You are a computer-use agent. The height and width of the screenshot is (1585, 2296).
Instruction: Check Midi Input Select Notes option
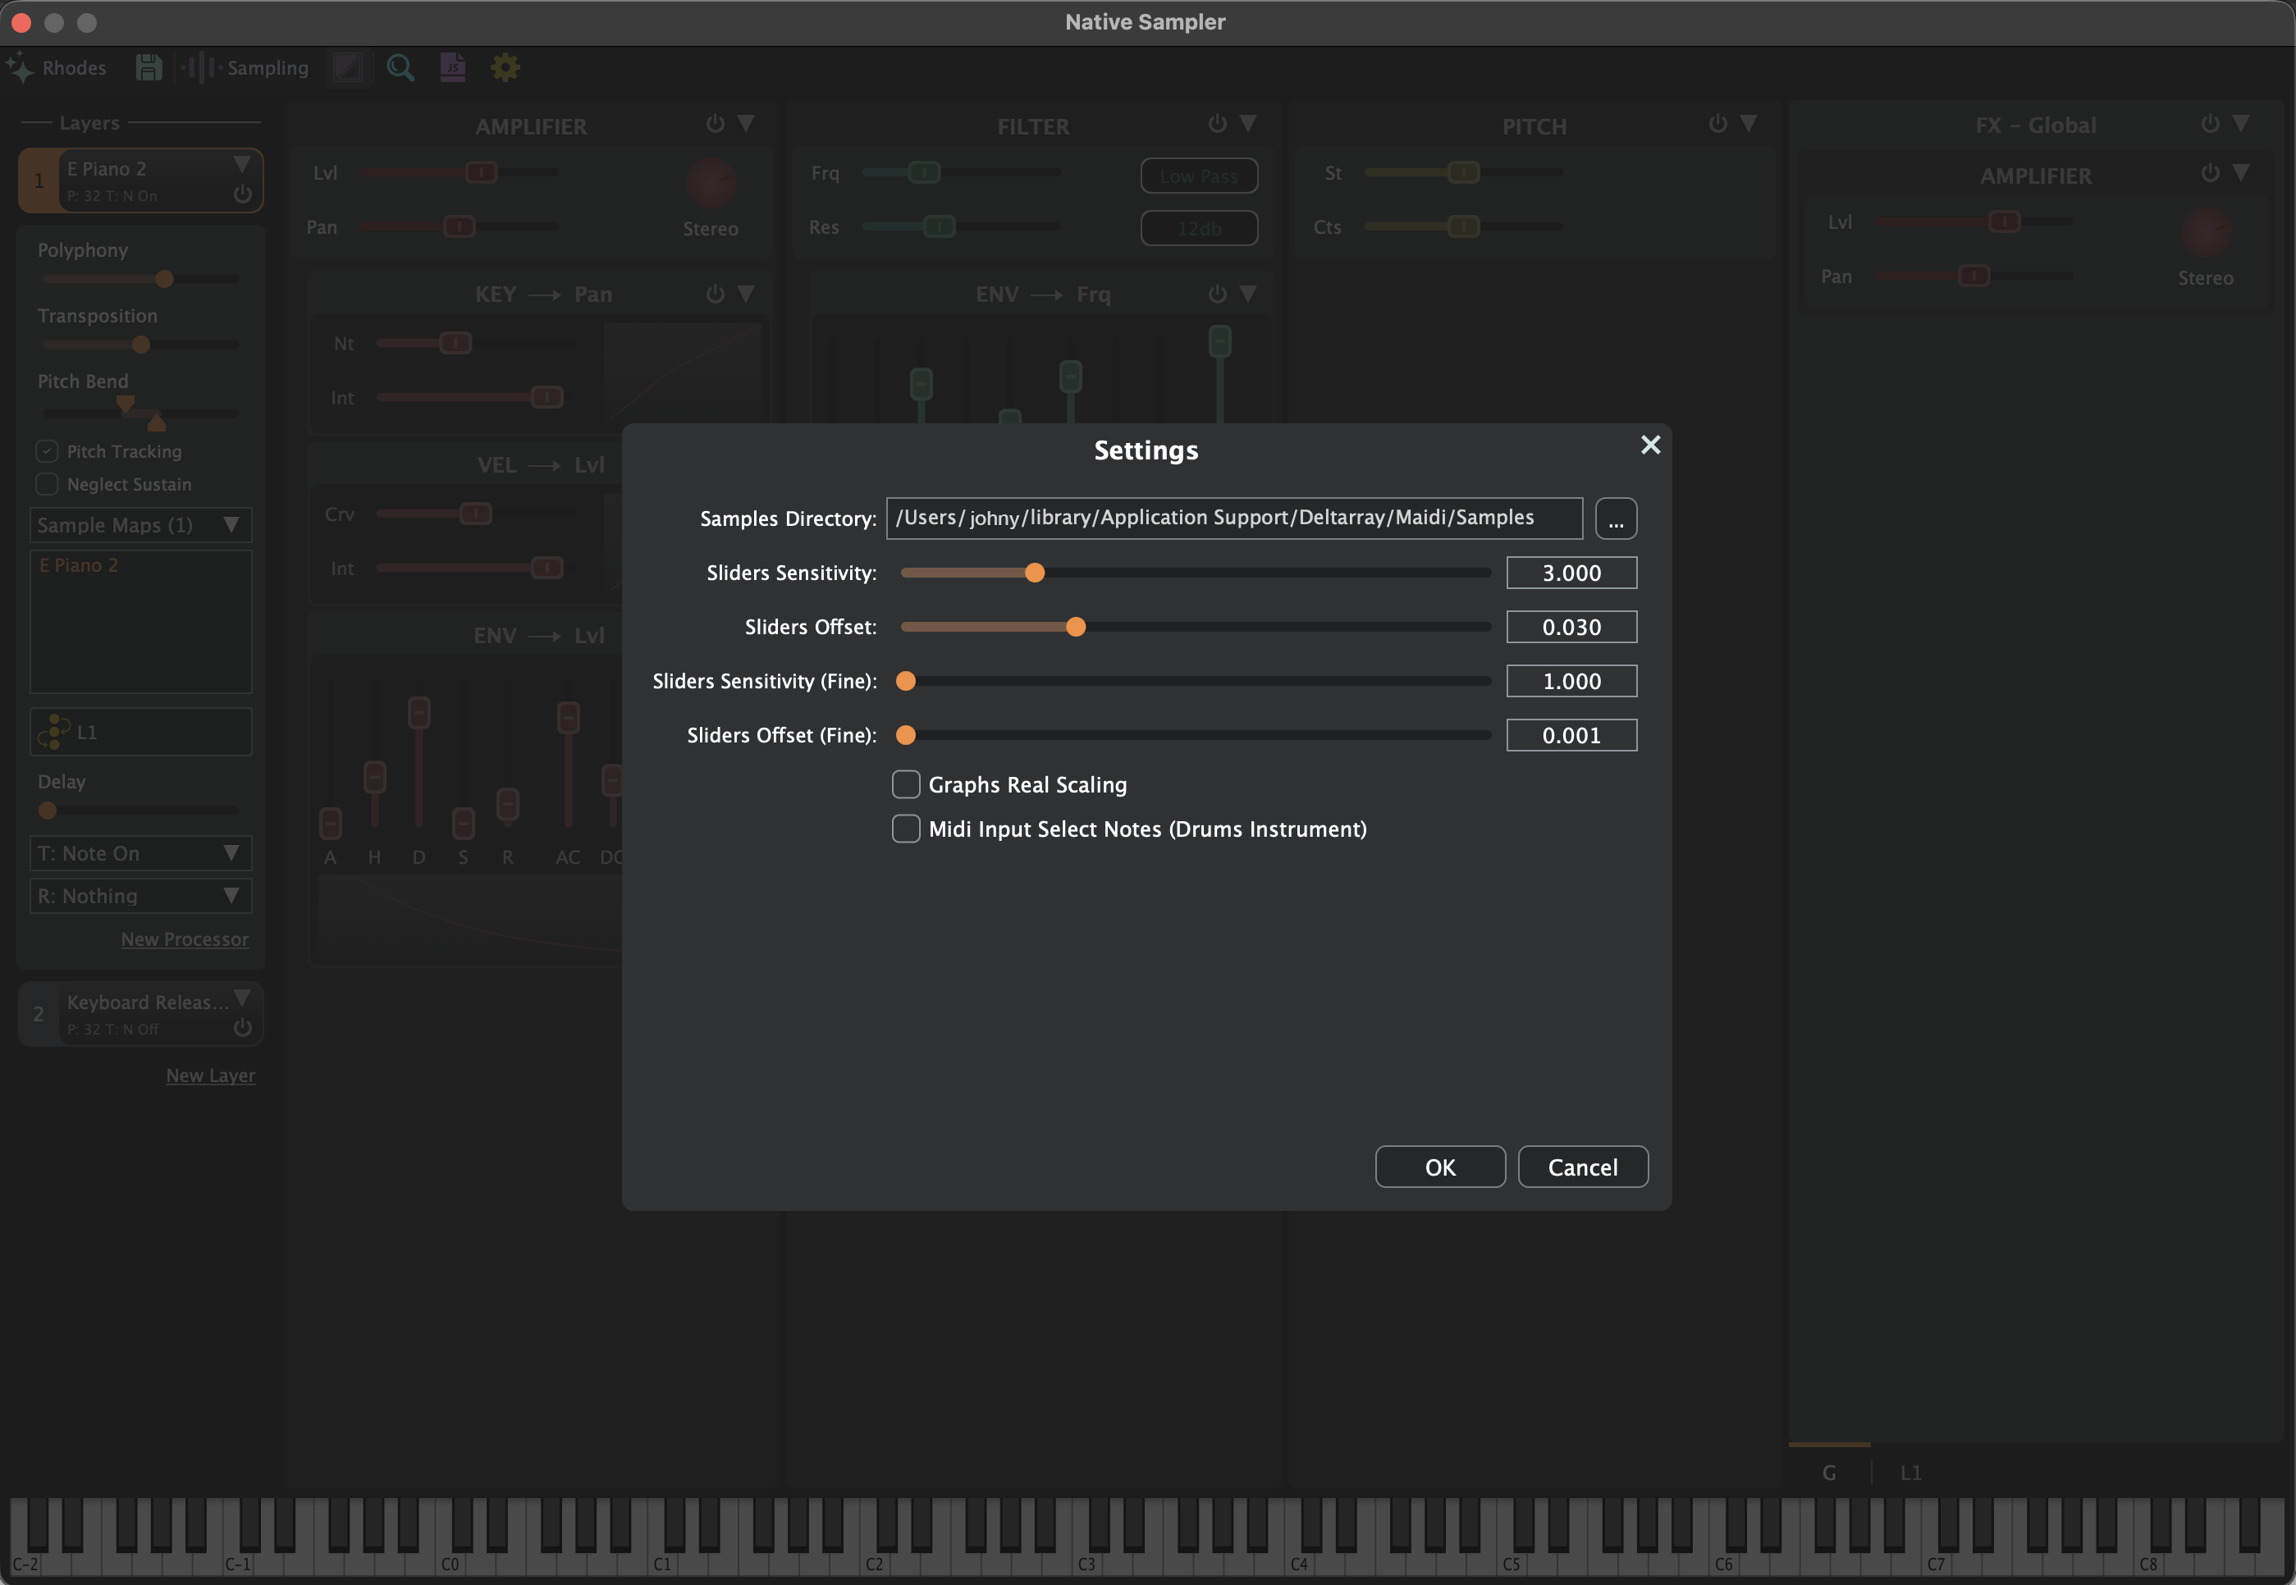[906, 829]
